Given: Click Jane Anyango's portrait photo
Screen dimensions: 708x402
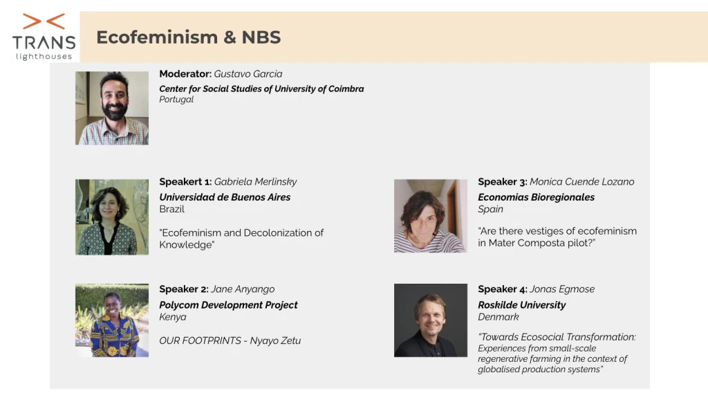Looking at the screenshot, I should 112,320.
